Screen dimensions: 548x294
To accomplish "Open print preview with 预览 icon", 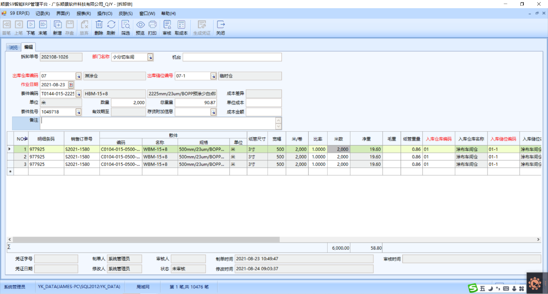I will point(140,25).
